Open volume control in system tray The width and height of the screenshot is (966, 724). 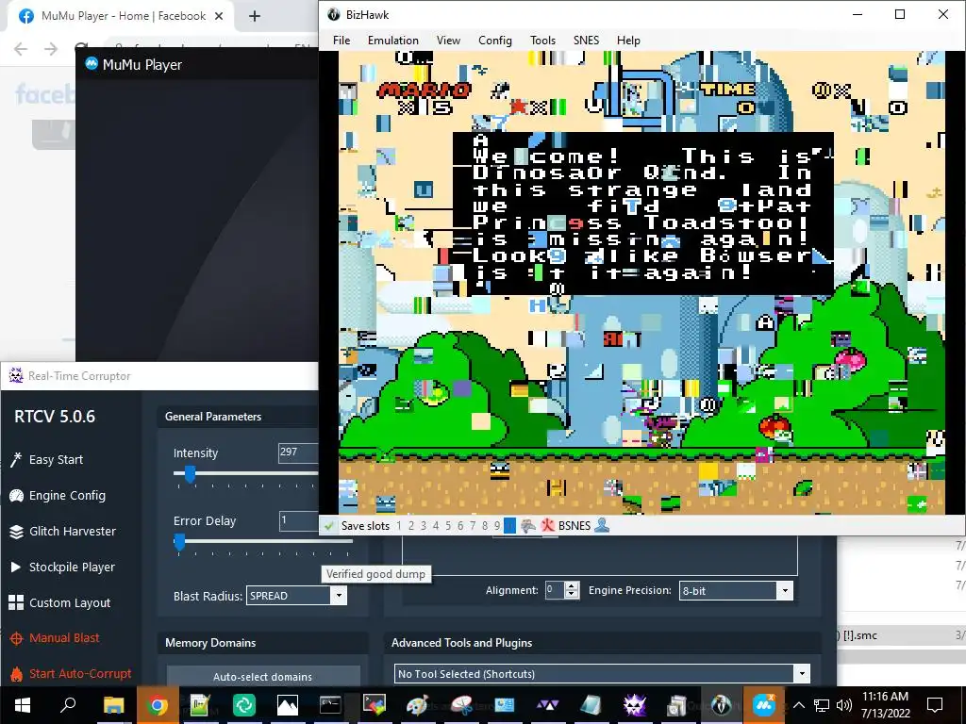click(x=844, y=705)
